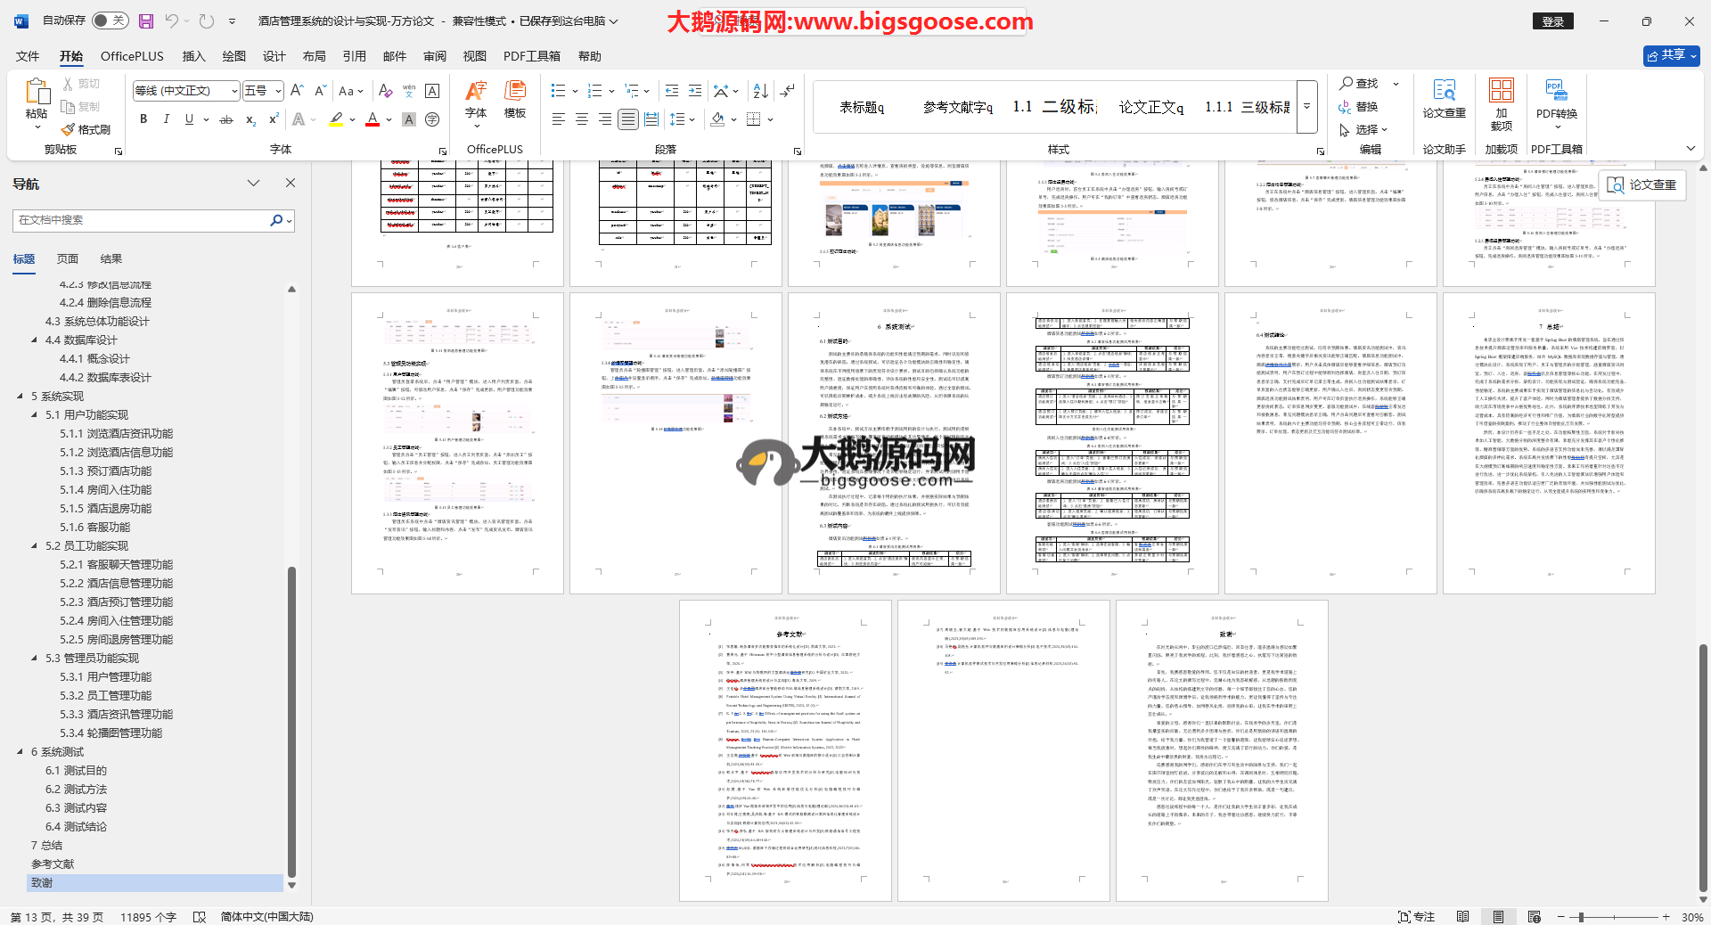The width and height of the screenshot is (1711, 925).
Task: Click the bullet list icon
Action: (559, 91)
